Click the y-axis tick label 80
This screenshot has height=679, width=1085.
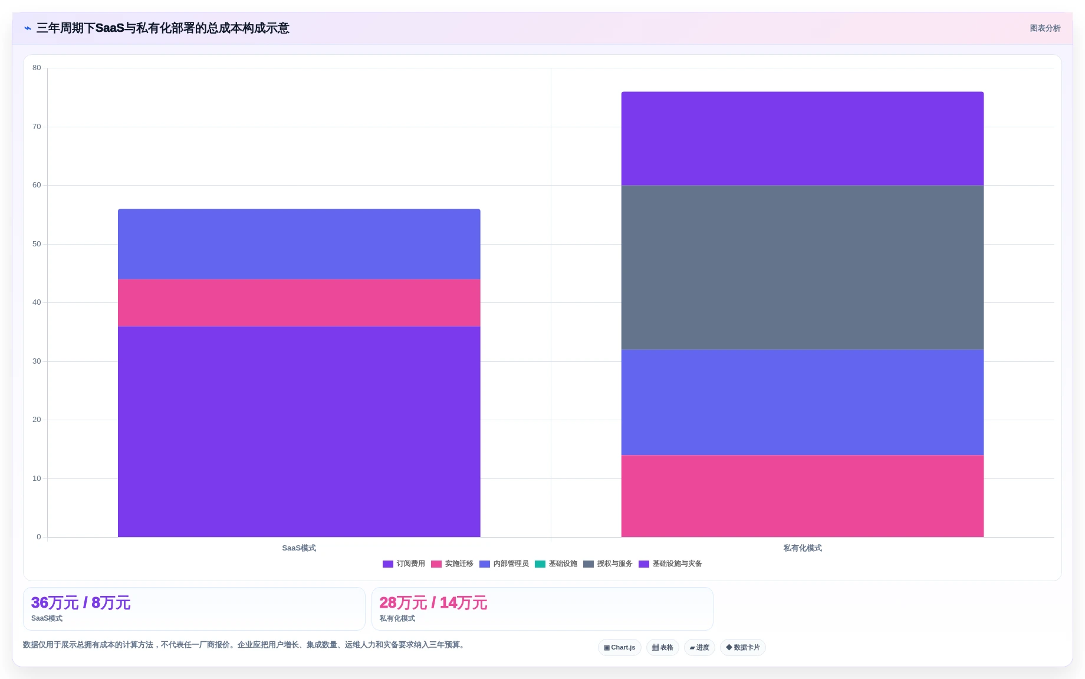(x=37, y=68)
